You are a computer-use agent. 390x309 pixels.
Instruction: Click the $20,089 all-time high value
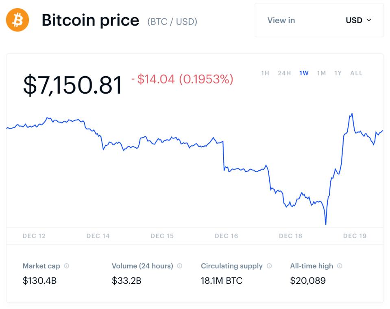click(308, 281)
